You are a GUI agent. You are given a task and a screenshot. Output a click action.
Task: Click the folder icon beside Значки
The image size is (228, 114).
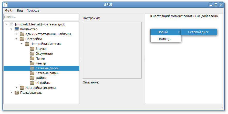click(x=32, y=49)
